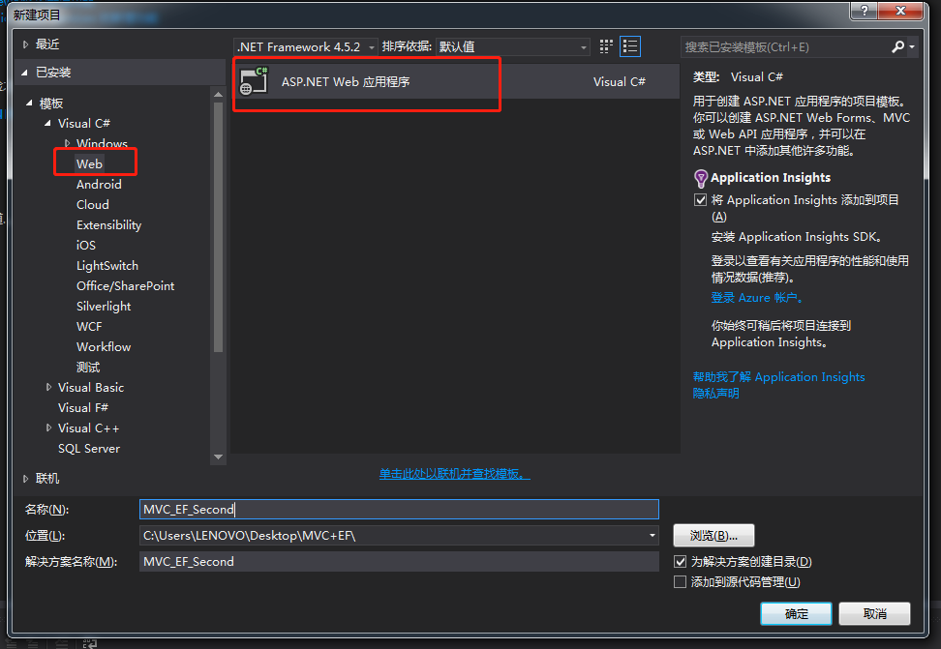
Task: Open help me understand Application Insights link
Action: 778,376
